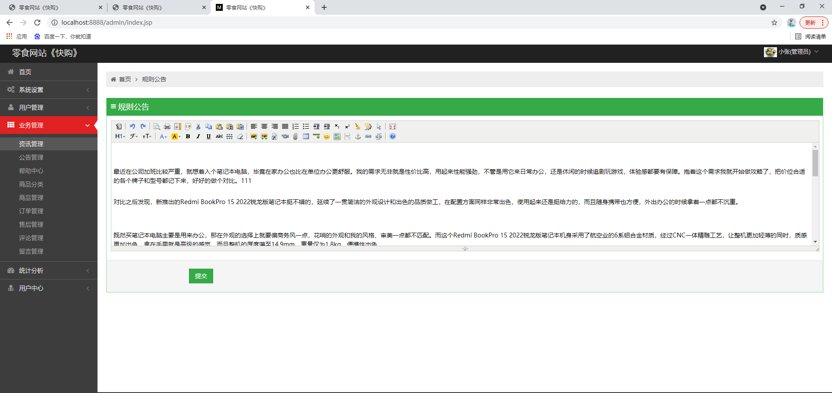832x393 pixels.
Task: Open the 小张(管理员) account dropdown
Action: (791, 52)
